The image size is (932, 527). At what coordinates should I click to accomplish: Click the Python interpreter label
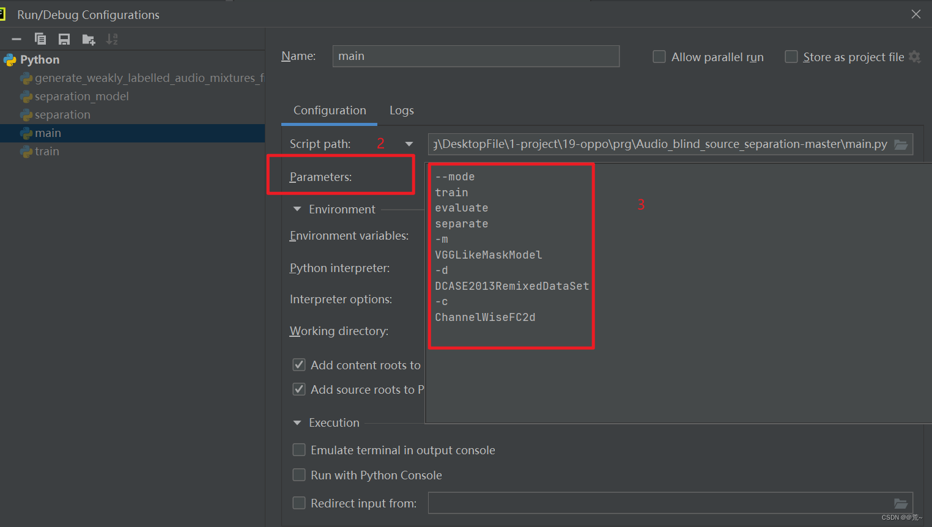coord(339,268)
